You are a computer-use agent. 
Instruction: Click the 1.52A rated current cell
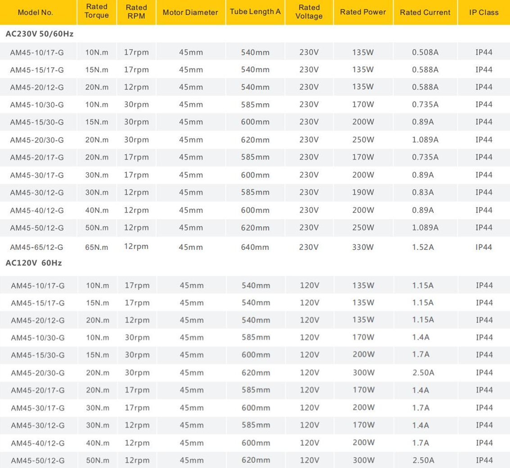point(423,247)
